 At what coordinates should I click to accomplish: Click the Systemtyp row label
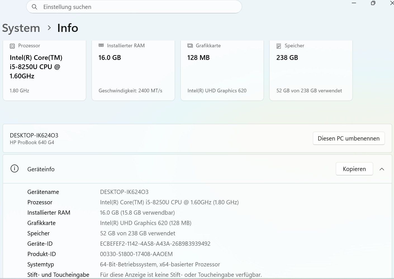click(41, 264)
